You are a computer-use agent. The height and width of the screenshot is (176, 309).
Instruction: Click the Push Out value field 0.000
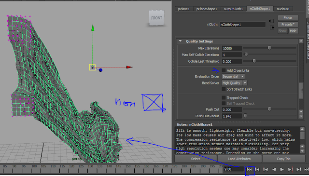(232, 109)
